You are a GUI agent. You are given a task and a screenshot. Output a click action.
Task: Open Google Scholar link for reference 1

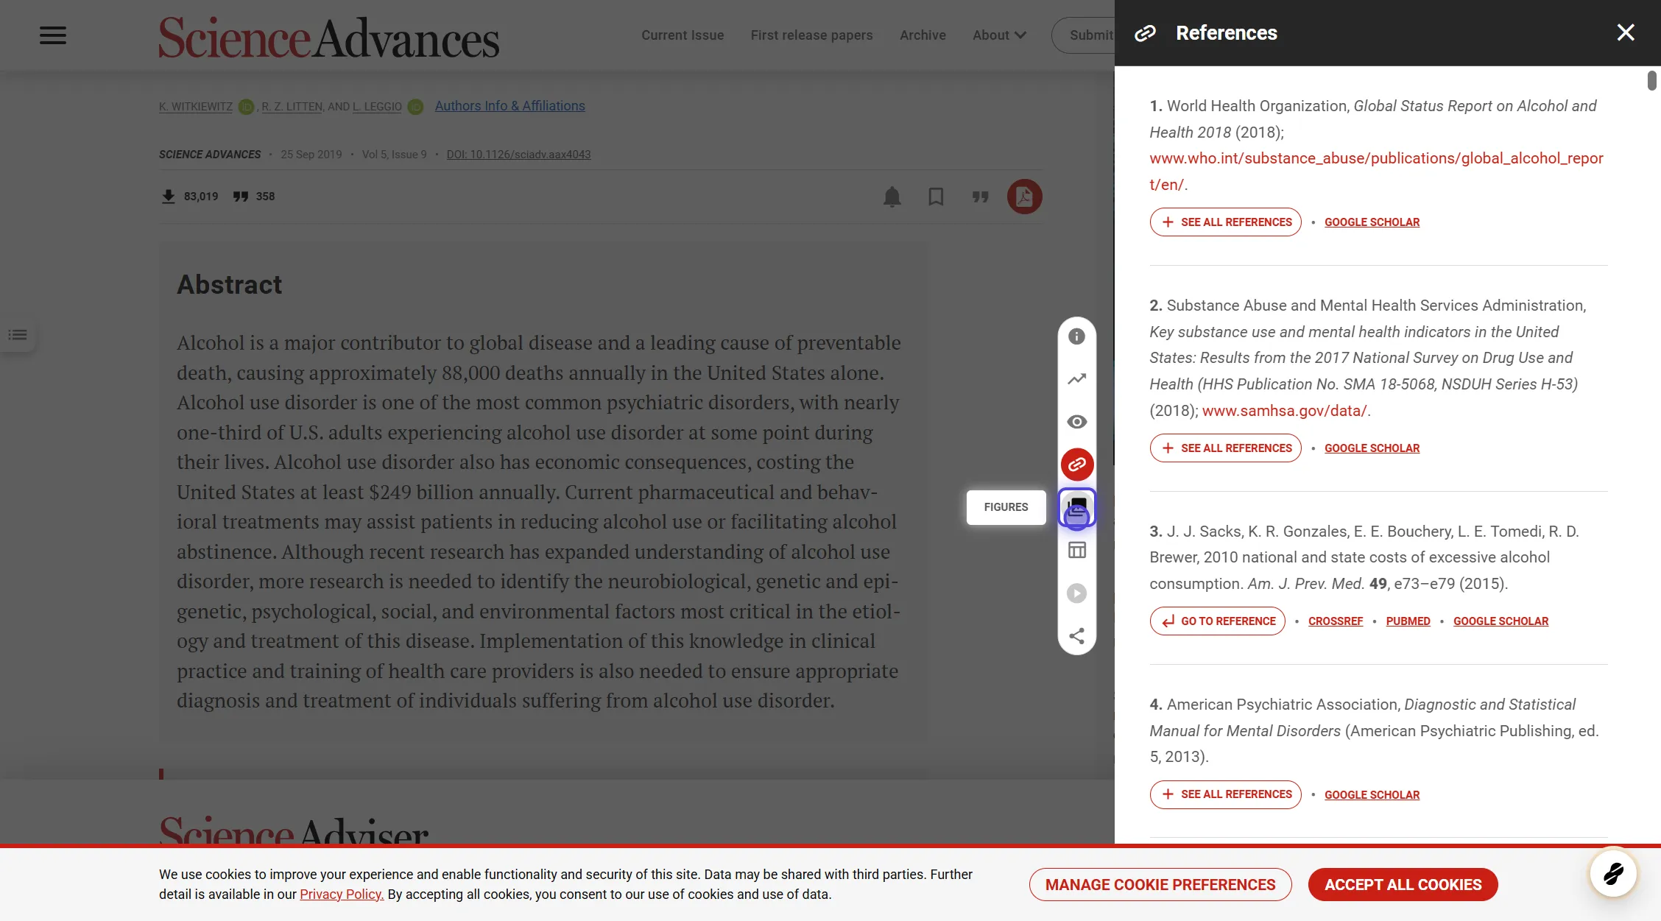(1372, 222)
